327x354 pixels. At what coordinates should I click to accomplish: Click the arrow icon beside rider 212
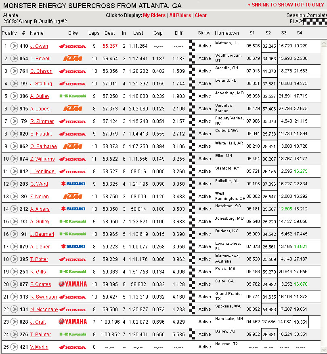click(14, 209)
